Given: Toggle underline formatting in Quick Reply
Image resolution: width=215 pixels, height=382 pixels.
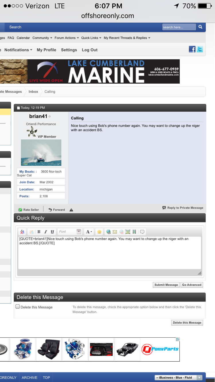Looking at the screenshot, I should pyautogui.click(x=52, y=232).
